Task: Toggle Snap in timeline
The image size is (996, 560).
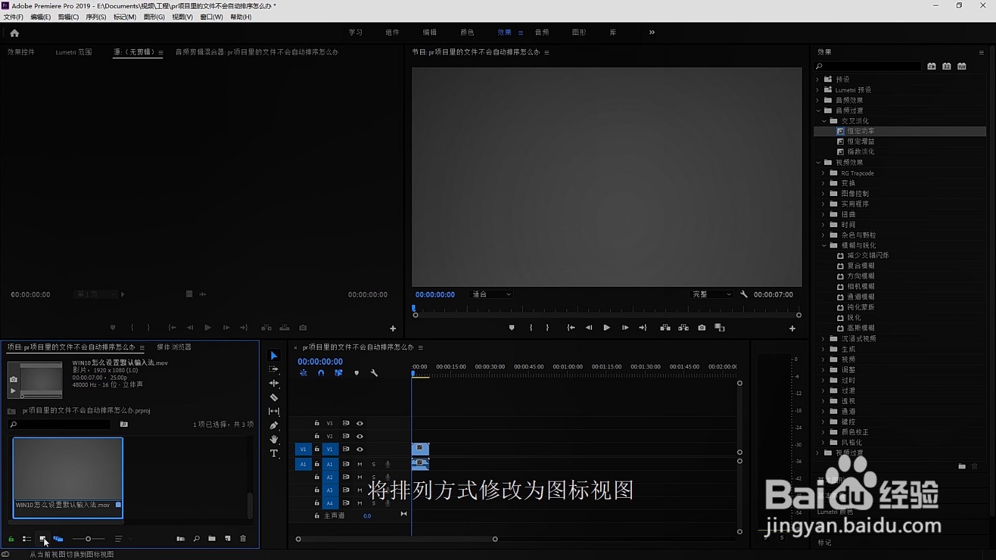Action: point(321,373)
